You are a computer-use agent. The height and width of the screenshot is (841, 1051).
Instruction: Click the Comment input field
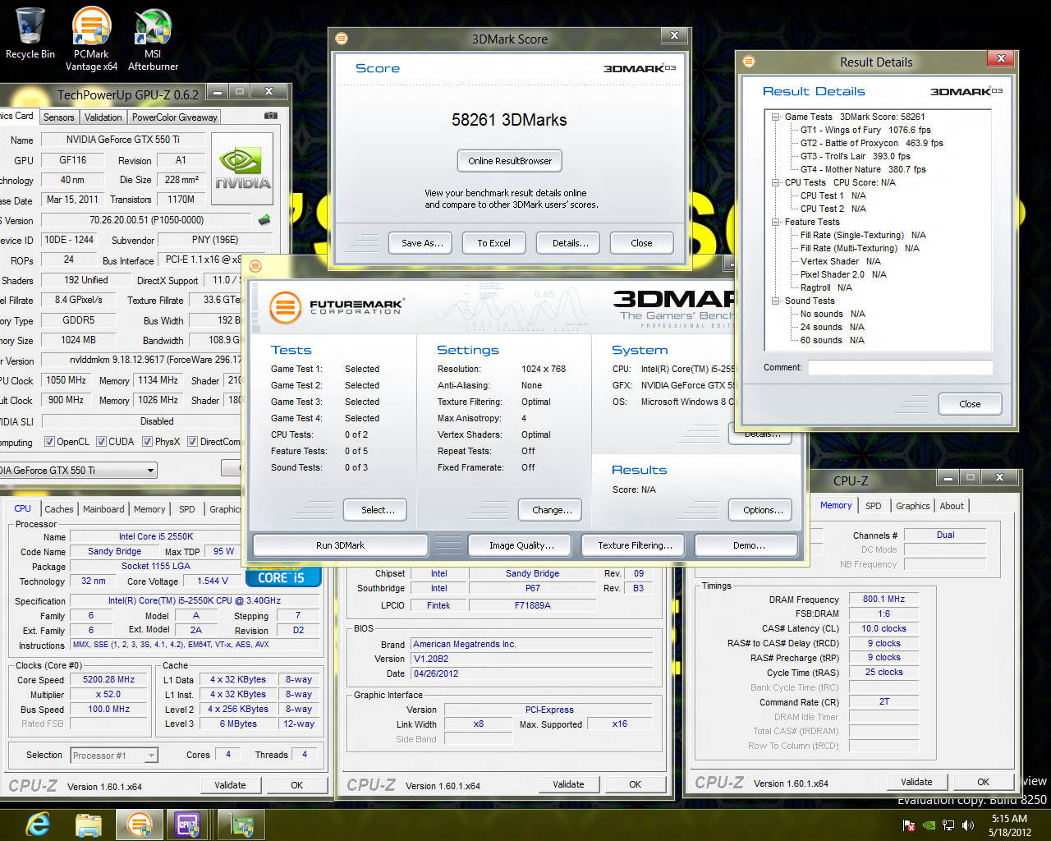tap(900, 367)
